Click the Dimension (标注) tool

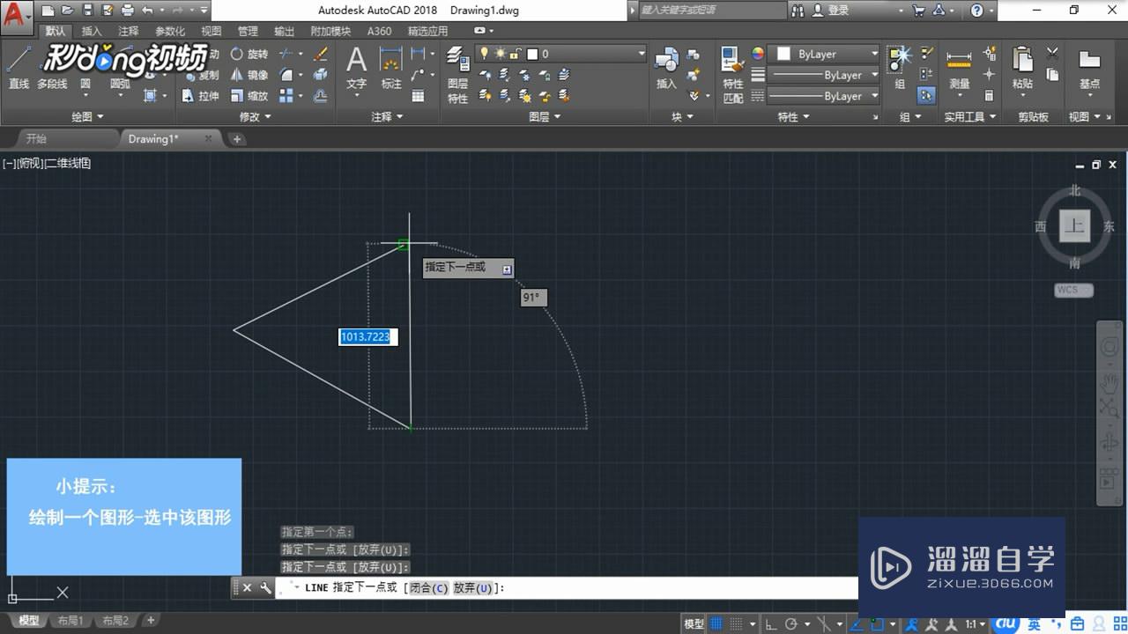(391, 67)
